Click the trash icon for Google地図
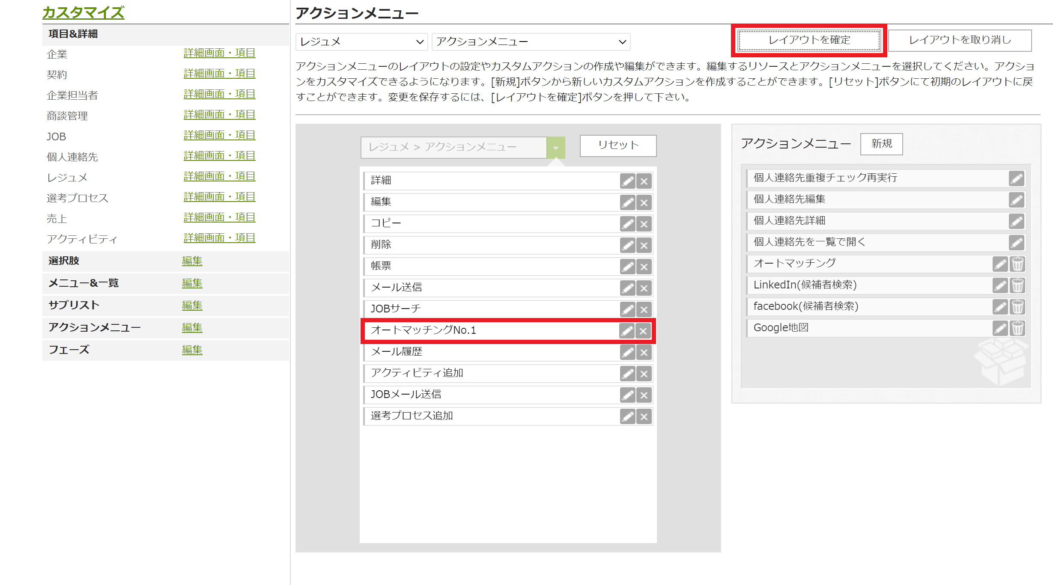The height and width of the screenshot is (585, 1053). tap(1018, 328)
